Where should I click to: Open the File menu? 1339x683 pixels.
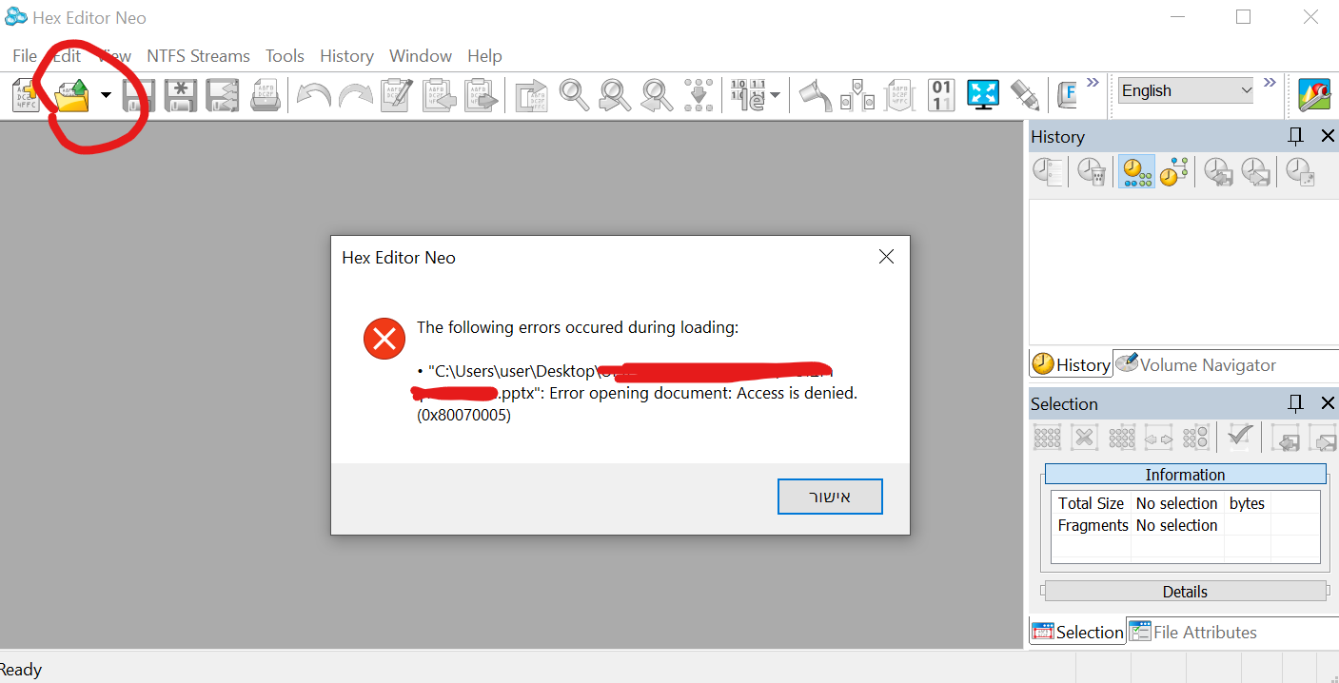coord(25,56)
